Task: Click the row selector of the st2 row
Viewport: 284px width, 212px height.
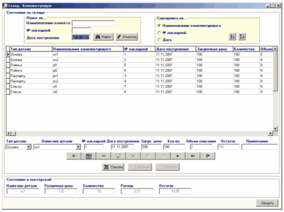Action: [x=8, y=92]
